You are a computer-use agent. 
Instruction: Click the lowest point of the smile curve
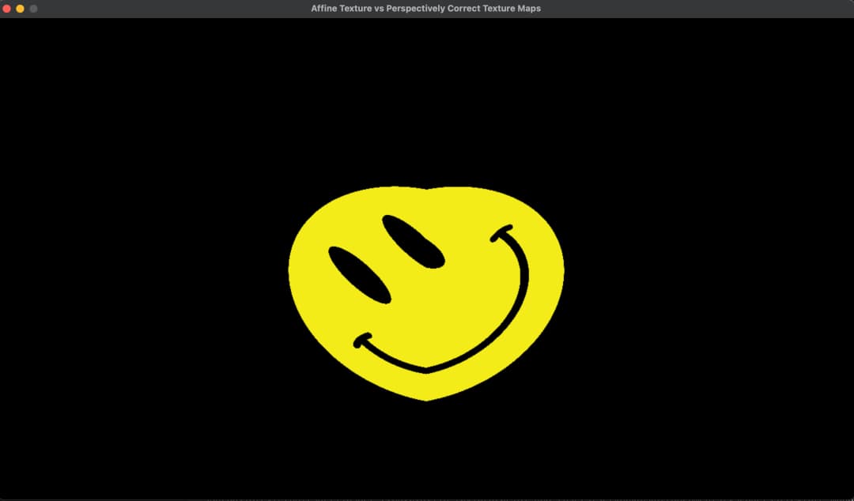pos(427,369)
